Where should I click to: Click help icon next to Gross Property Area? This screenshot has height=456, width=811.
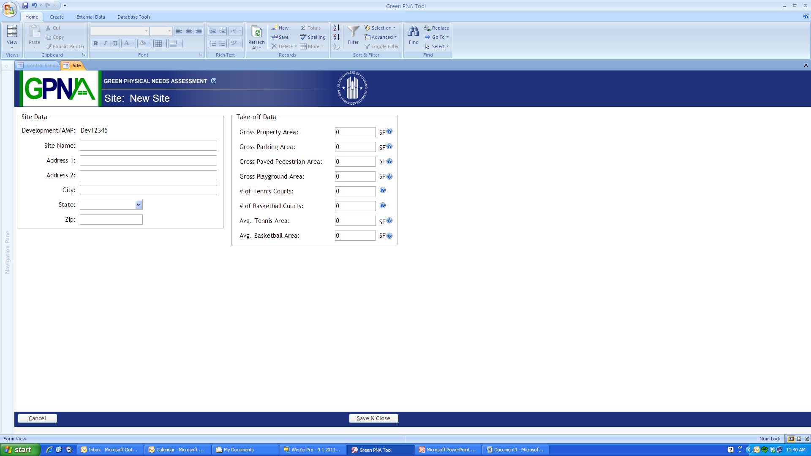pos(389,131)
